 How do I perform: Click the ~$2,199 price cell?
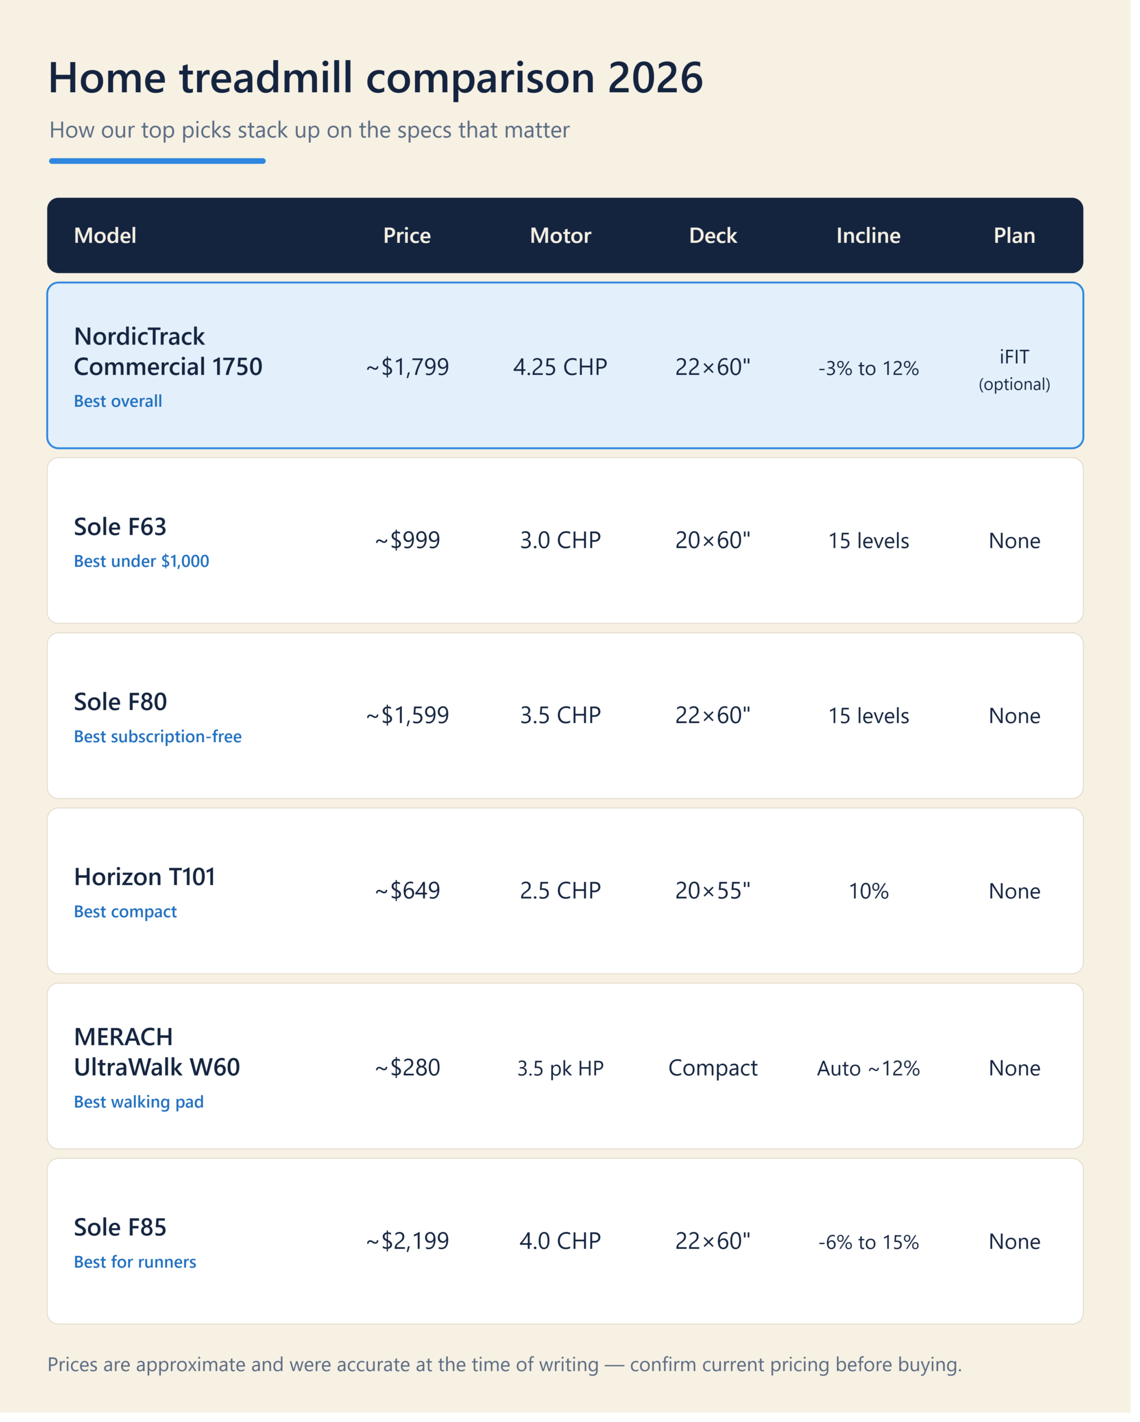(411, 1251)
